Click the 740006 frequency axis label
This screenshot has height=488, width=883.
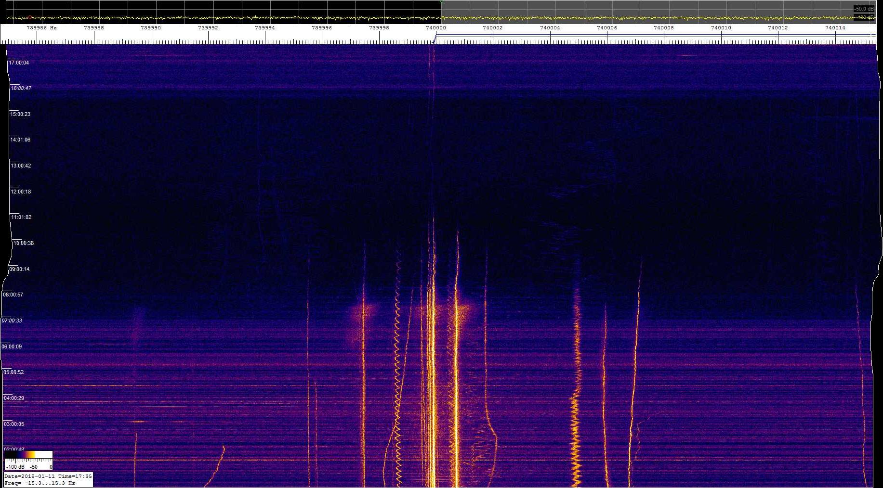click(607, 28)
